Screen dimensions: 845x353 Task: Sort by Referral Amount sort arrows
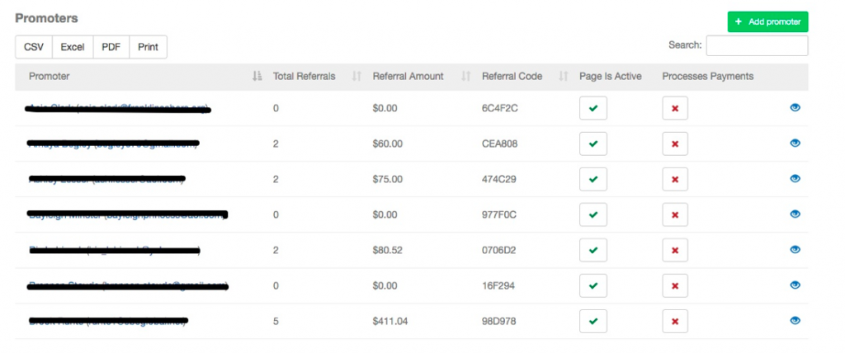coord(466,77)
